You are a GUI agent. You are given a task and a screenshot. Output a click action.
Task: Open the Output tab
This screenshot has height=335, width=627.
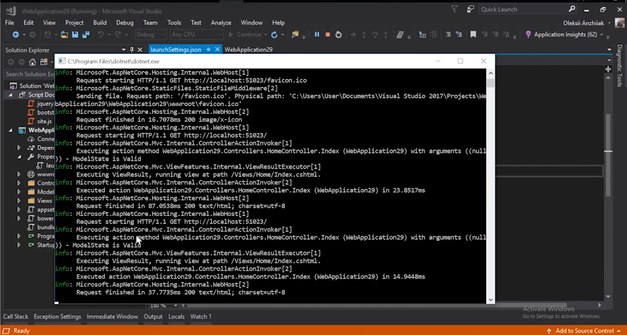153,316
